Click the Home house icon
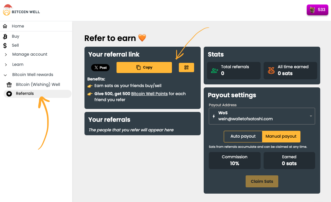 [5, 26]
